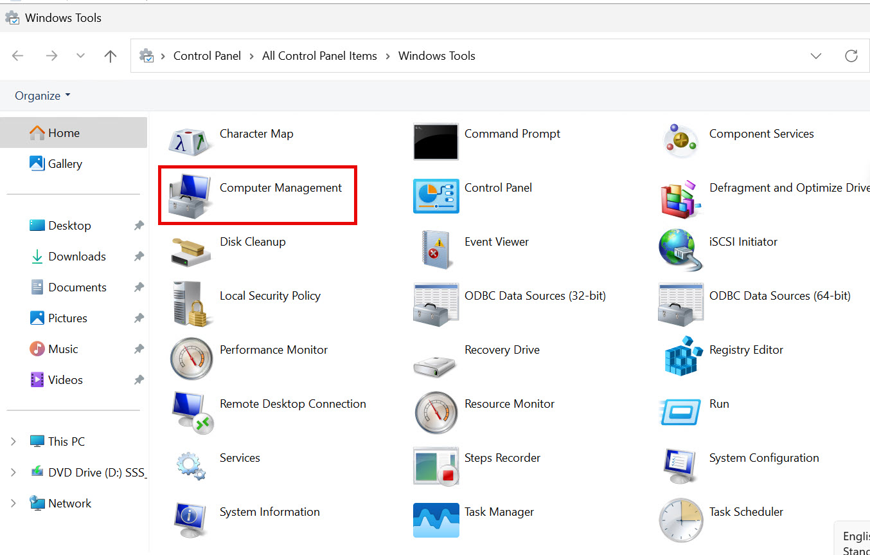Open the Event Viewer icon
Image resolution: width=870 pixels, height=555 pixels.
click(437, 250)
